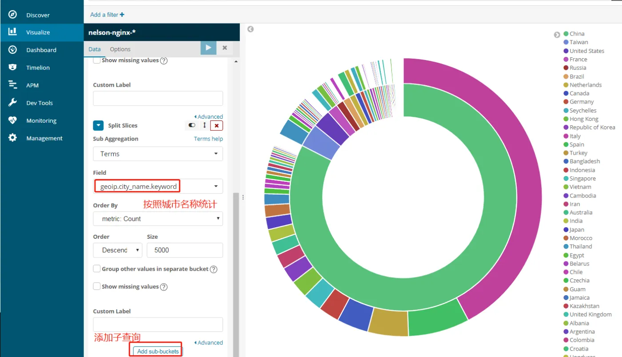Click the scrollbar up arrow in editor
Viewport: 622px width, 357px height.
(235, 61)
